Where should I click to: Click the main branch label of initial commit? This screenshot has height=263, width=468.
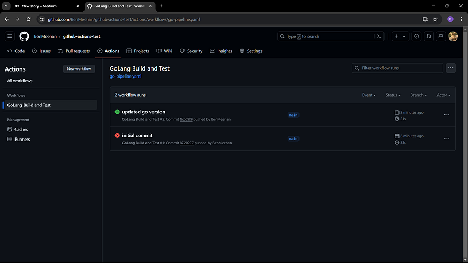coord(293,138)
